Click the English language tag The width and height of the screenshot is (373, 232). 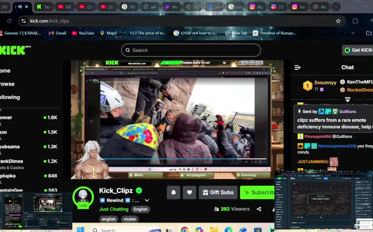tap(140, 209)
